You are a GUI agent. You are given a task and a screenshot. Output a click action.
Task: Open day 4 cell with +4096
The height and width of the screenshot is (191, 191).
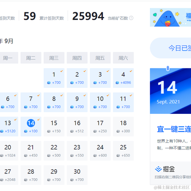click(123, 78)
